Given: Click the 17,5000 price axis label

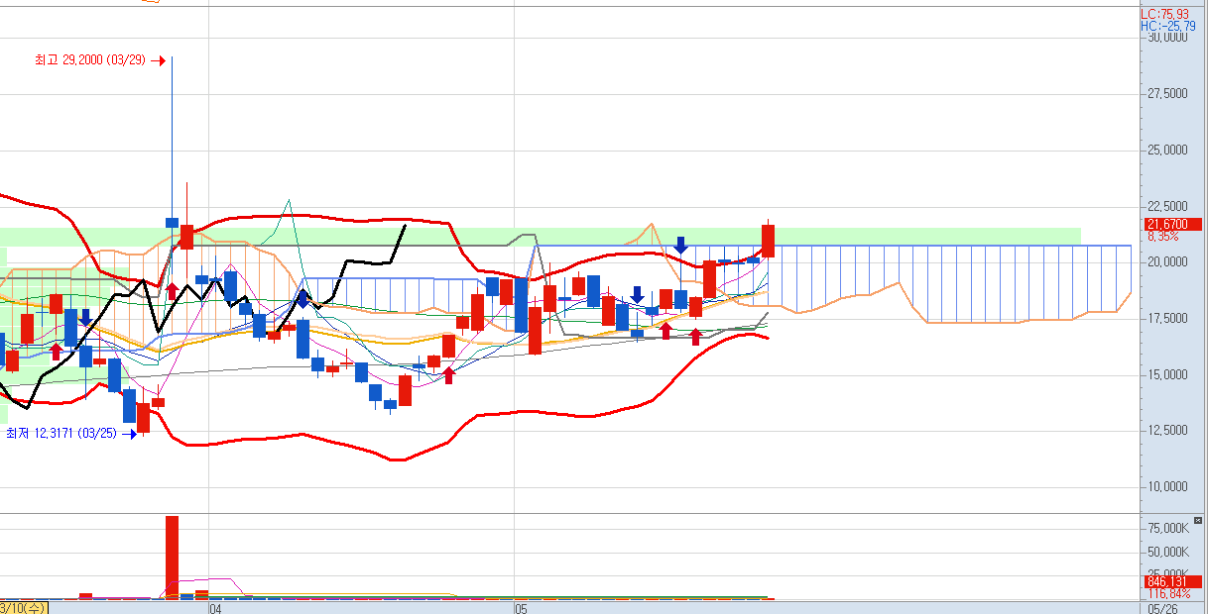Looking at the screenshot, I should pos(1166,319).
